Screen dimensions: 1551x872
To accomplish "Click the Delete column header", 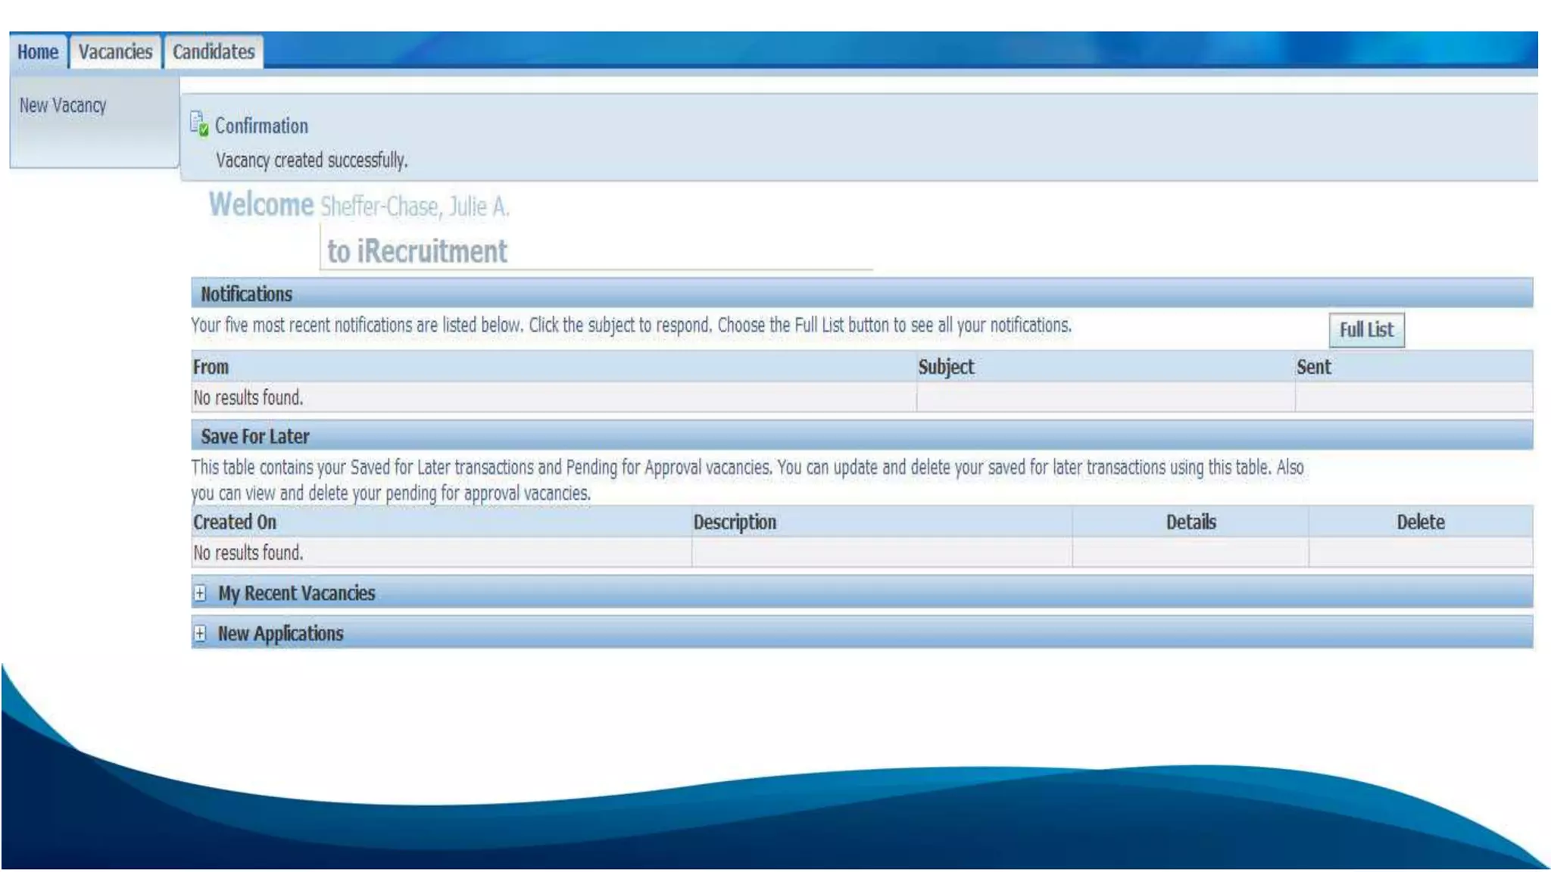I will [1420, 522].
